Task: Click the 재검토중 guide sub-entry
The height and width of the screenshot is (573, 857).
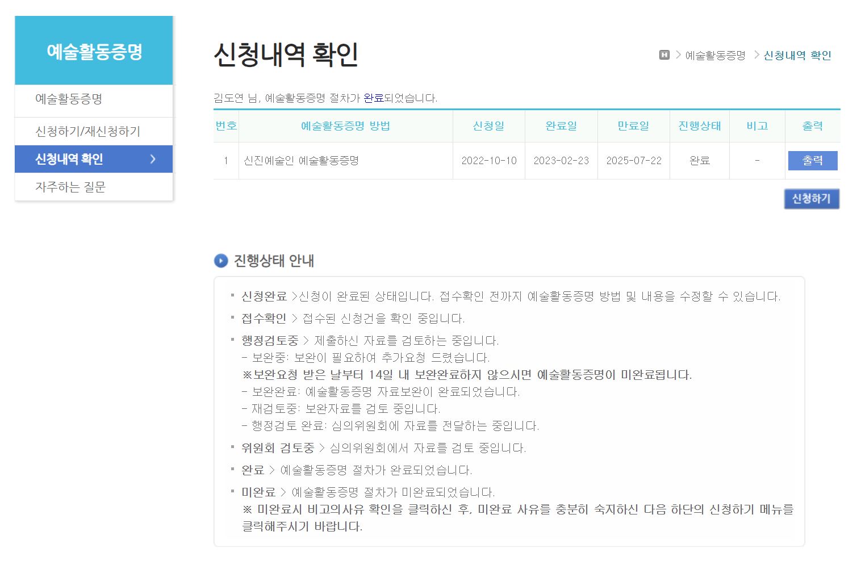Action: [341, 409]
